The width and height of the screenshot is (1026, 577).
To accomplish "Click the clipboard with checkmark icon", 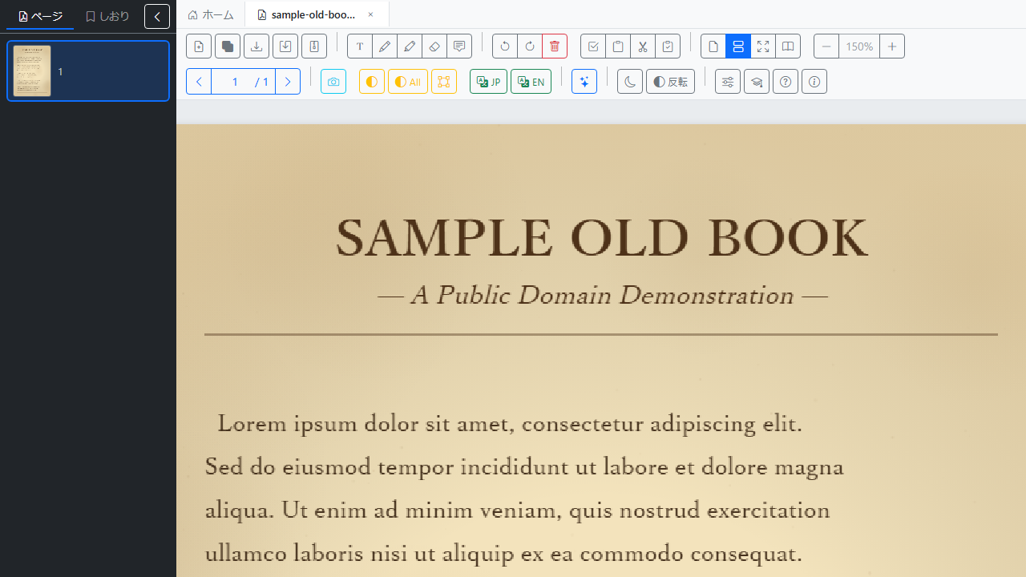I will [x=668, y=46].
